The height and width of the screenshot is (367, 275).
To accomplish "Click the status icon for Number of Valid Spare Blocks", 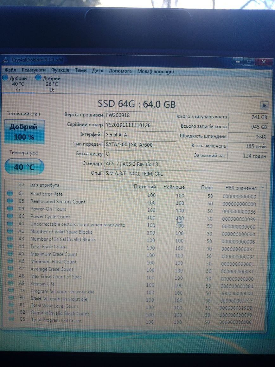I will (10, 231).
